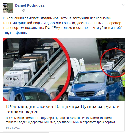Click the Mercedes star emblem on blue van
This screenshot has height=133, width=128.
click(85, 94)
